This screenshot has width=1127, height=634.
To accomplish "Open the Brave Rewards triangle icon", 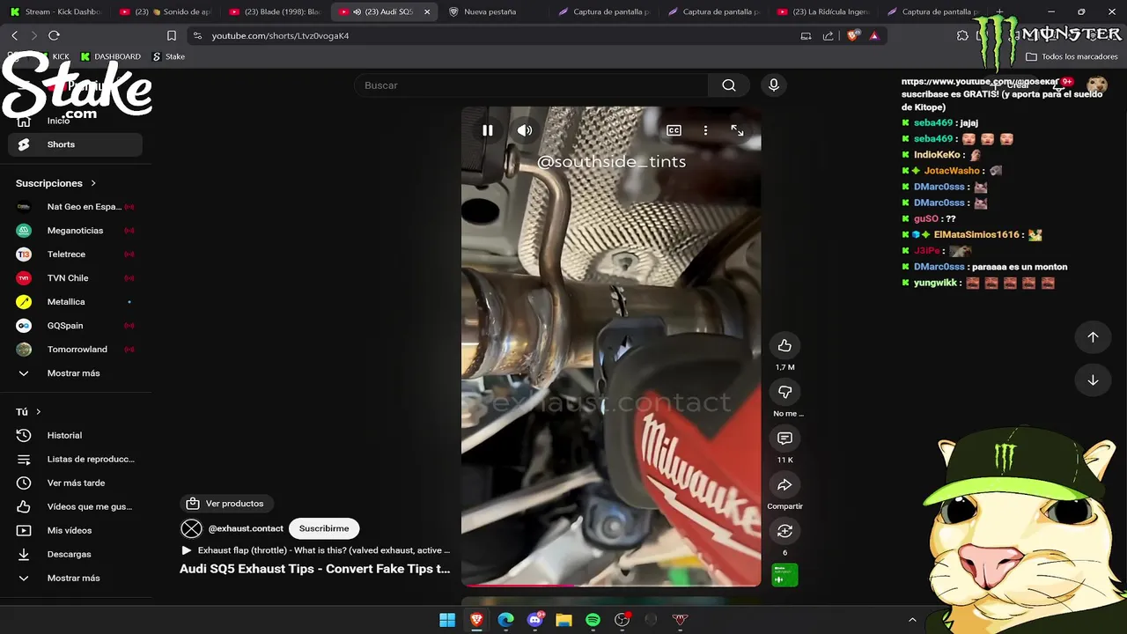I will tap(874, 36).
